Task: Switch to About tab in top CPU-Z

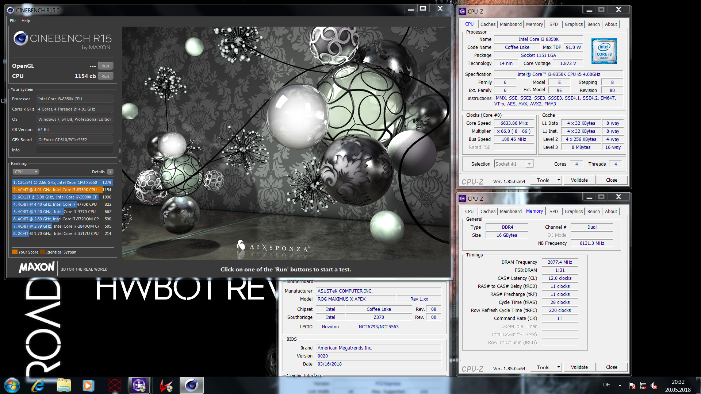Action: pyautogui.click(x=611, y=24)
